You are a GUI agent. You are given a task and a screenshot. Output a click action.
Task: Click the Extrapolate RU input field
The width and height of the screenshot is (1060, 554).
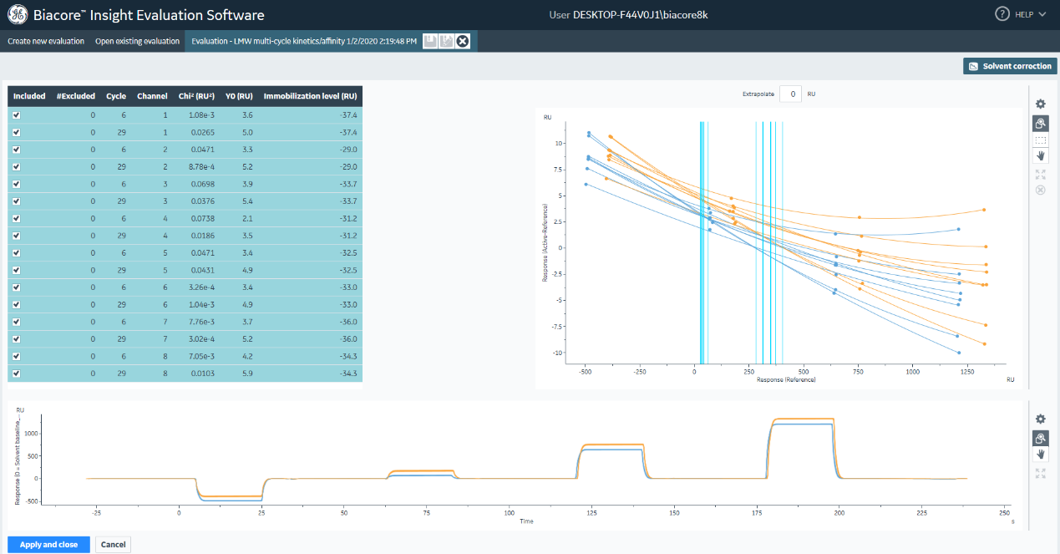click(790, 94)
